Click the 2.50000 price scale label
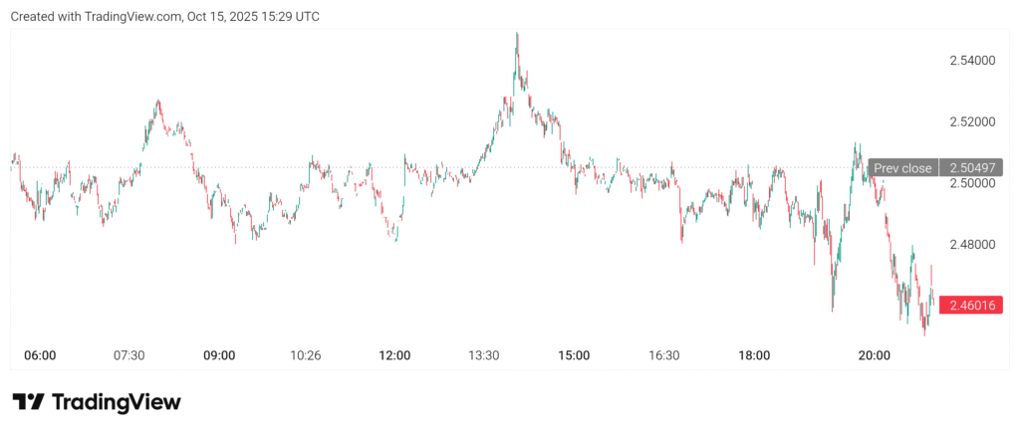1020x434 pixels. coord(973,184)
